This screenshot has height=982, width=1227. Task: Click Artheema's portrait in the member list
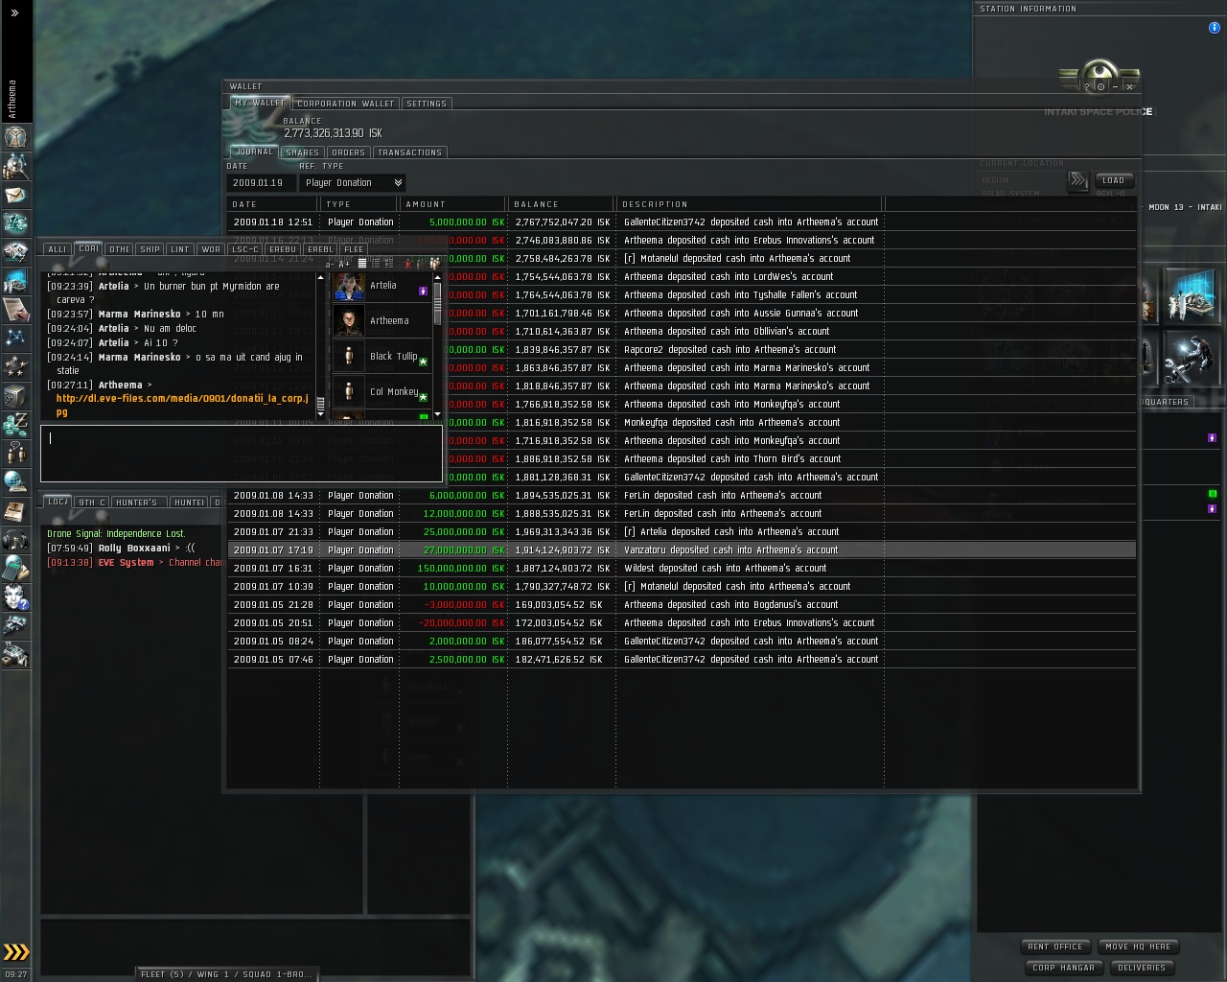349,321
